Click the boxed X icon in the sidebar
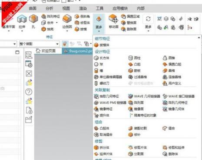The width and height of the screenshot is (202, 160). [29, 74]
